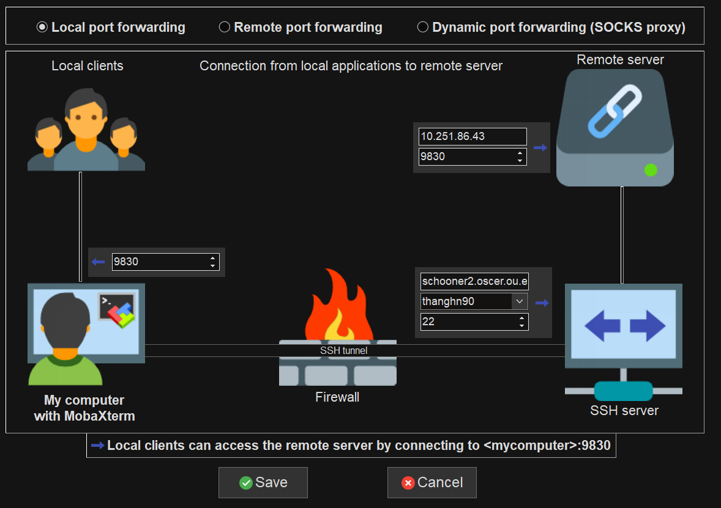Click the blue arrow beside remote server fields
This screenshot has height=508, width=721.
tap(541, 147)
